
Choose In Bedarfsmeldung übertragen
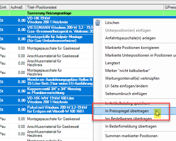tap(131, 126)
